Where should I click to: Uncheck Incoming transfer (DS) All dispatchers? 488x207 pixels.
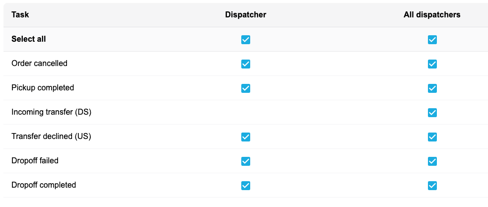[432, 112]
